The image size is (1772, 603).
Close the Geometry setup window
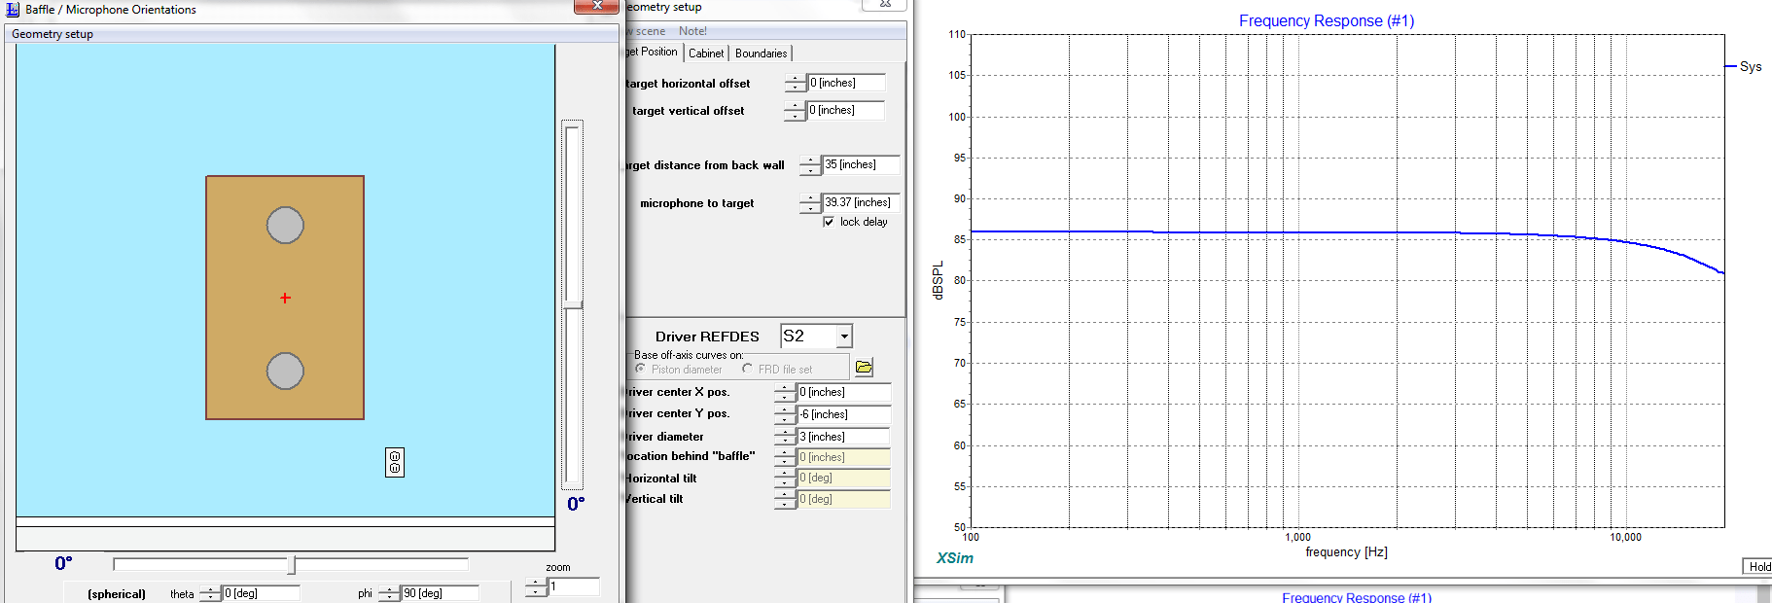886,4
